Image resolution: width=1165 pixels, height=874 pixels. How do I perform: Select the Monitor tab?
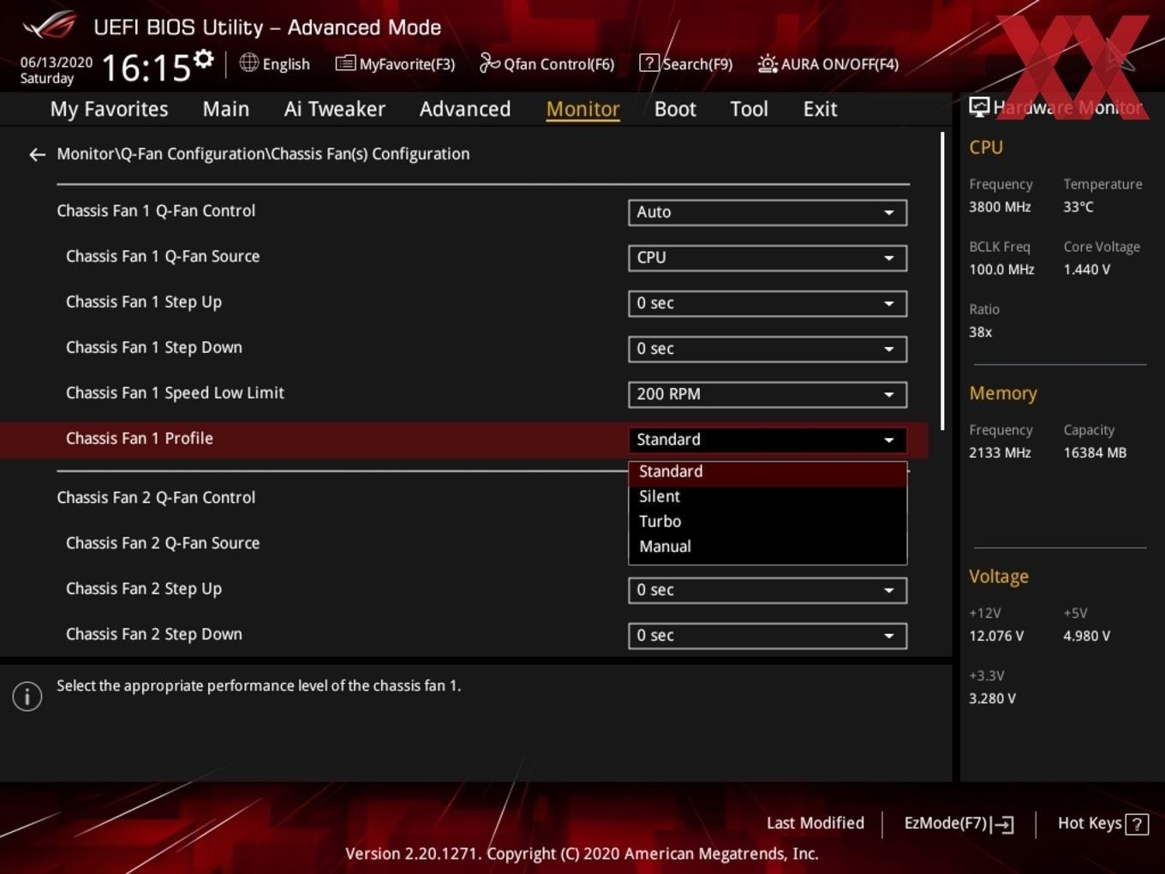click(582, 109)
